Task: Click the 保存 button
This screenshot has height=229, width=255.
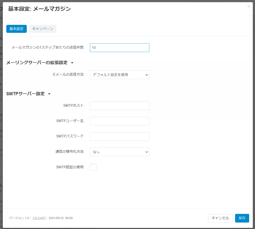Action: tap(242, 218)
